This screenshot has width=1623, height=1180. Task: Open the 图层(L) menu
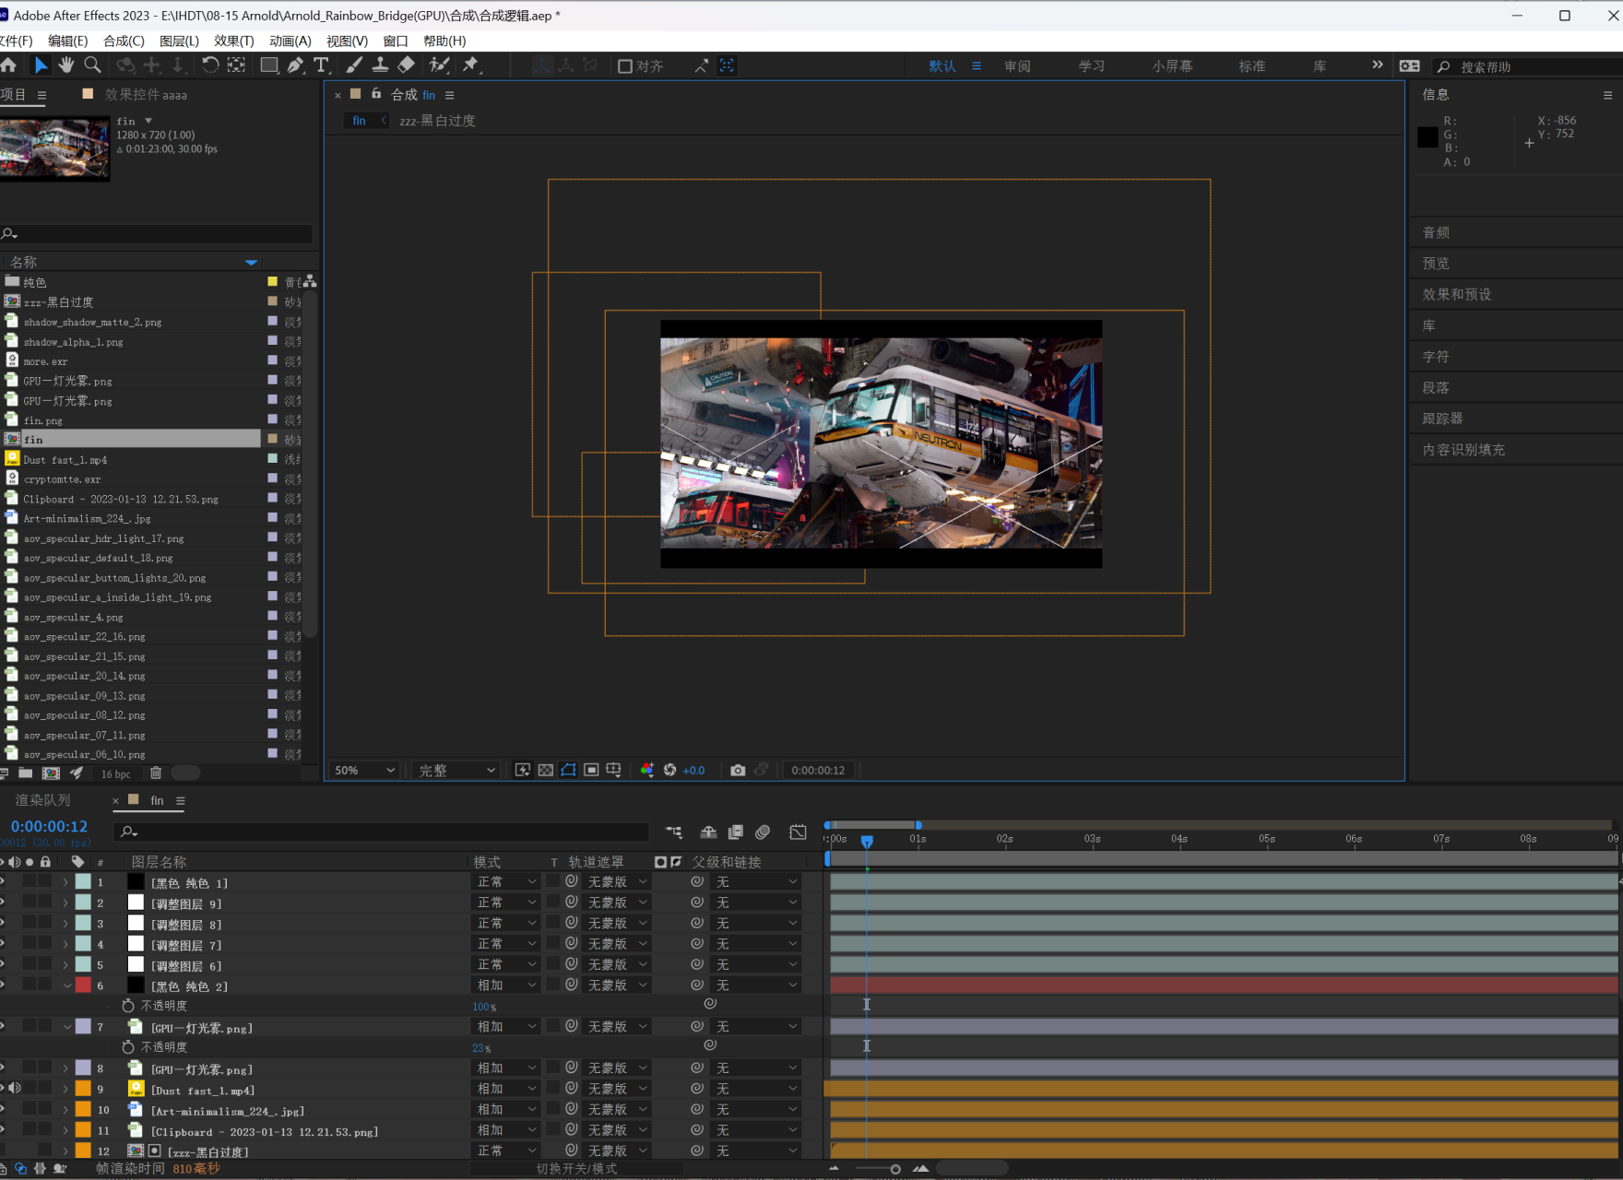click(x=179, y=41)
